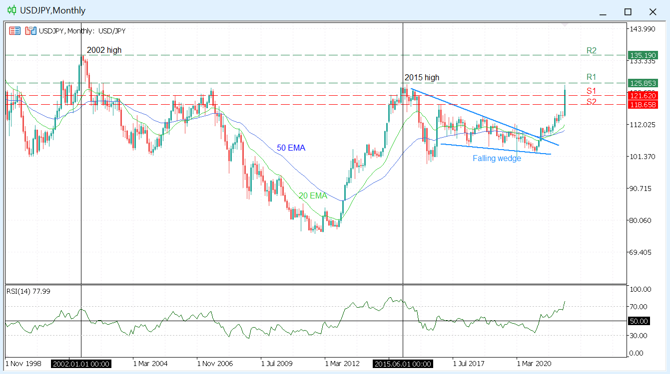The width and height of the screenshot is (670, 374).
Task: Select the '2015 high' text label
Action: [x=422, y=77]
